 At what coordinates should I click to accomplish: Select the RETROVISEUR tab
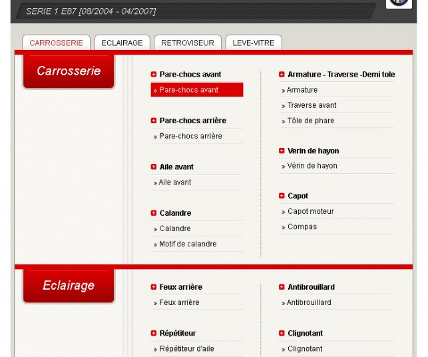(188, 43)
